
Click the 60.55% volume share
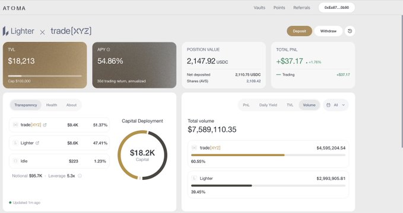(x=198, y=162)
